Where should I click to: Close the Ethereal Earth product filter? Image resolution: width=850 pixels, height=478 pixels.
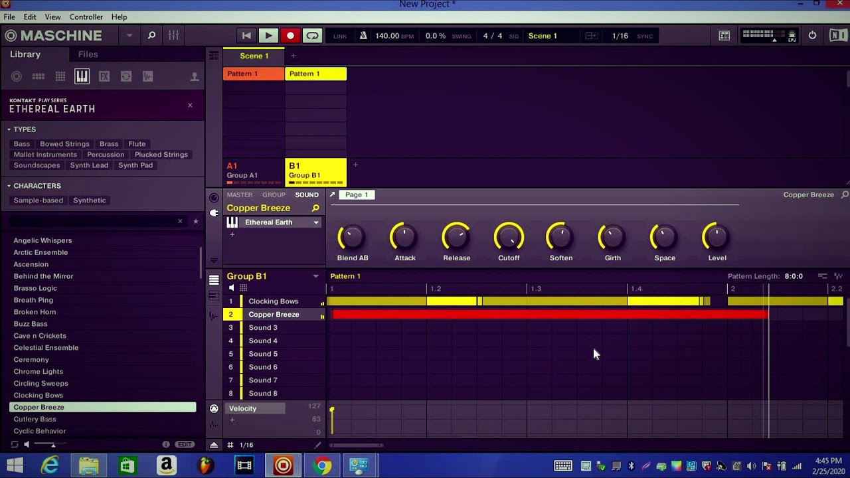coord(190,105)
